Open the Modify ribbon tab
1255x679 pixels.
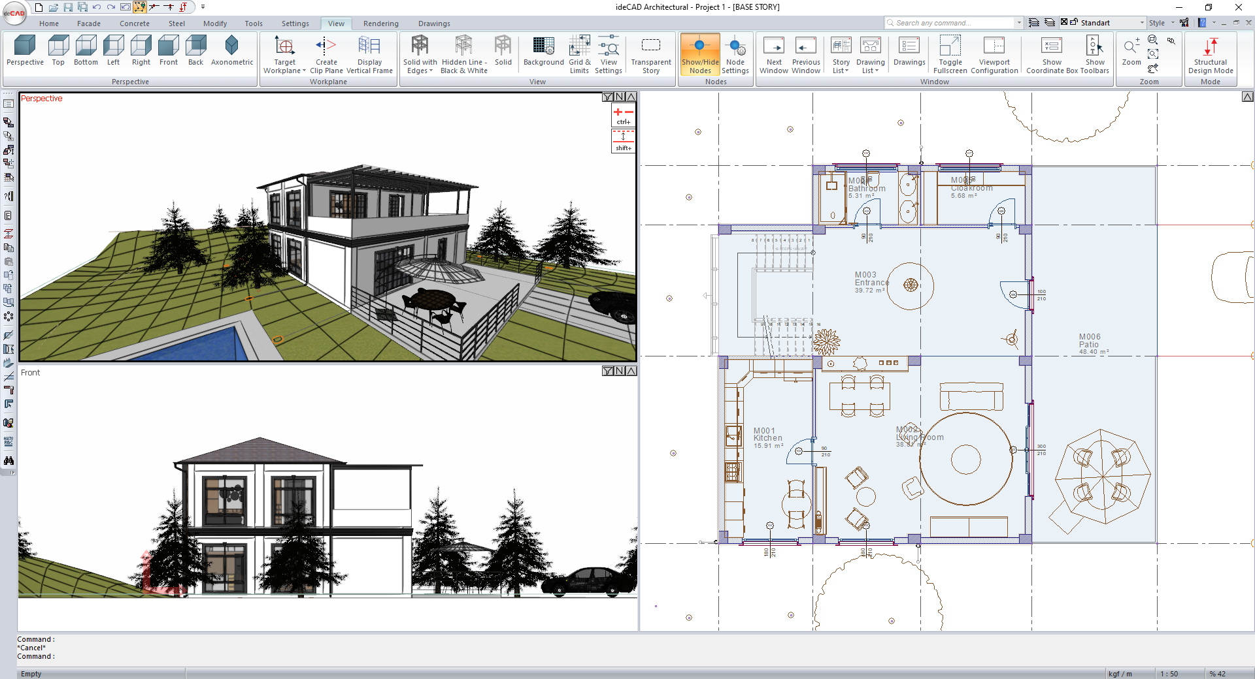click(215, 24)
